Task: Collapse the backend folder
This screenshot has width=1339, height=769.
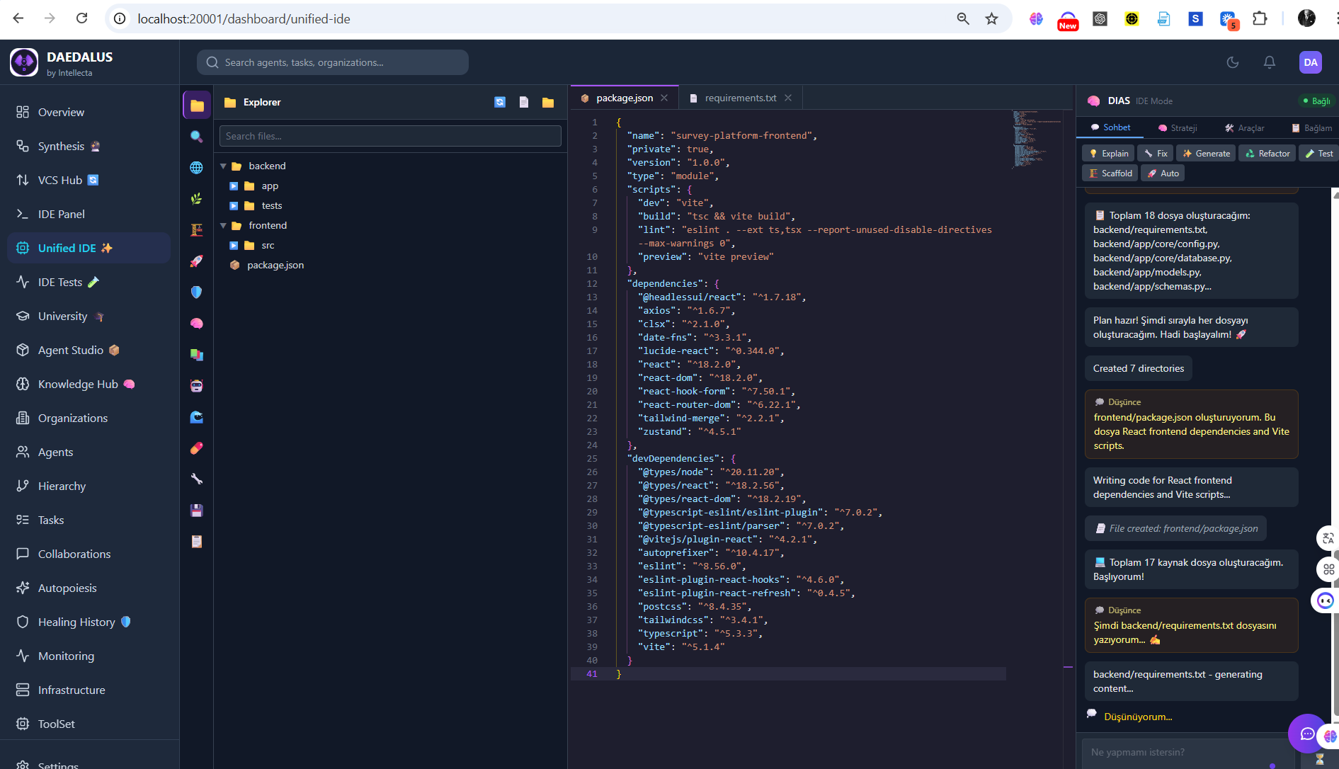Action: [223, 166]
